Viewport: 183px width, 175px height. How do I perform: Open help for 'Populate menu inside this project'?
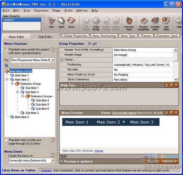pos(53,50)
